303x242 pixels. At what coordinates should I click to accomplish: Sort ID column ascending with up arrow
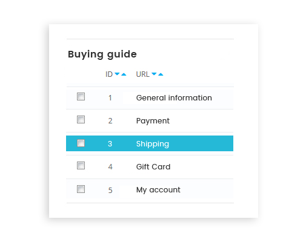[x=124, y=74]
